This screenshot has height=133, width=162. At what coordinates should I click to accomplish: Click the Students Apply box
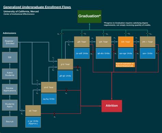[x=10, y=105]
